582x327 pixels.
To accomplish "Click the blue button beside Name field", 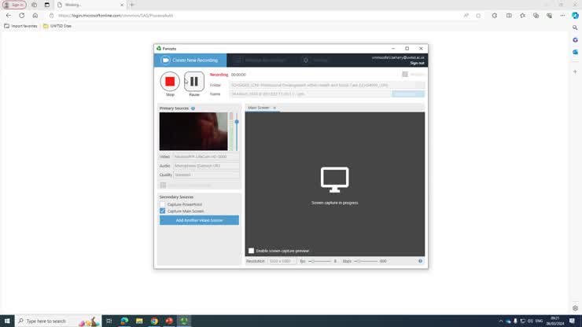I will pos(408,94).
